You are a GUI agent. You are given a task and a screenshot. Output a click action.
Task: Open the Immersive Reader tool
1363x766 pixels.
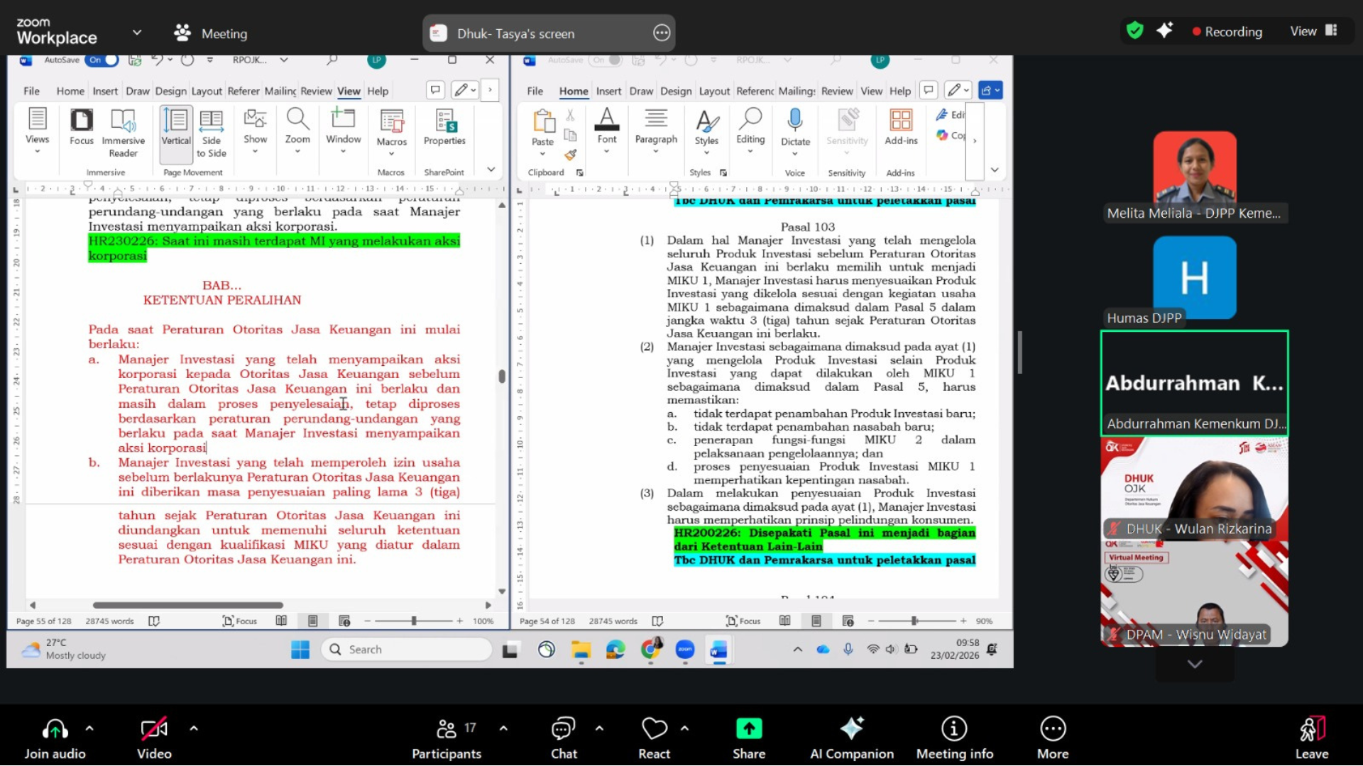[123, 131]
